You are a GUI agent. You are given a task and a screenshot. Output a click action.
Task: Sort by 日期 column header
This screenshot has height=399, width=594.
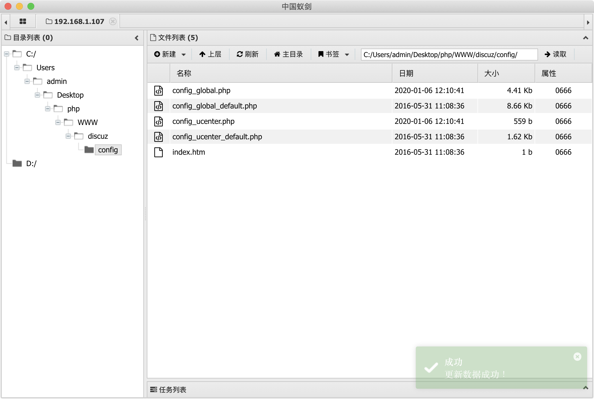(435, 73)
